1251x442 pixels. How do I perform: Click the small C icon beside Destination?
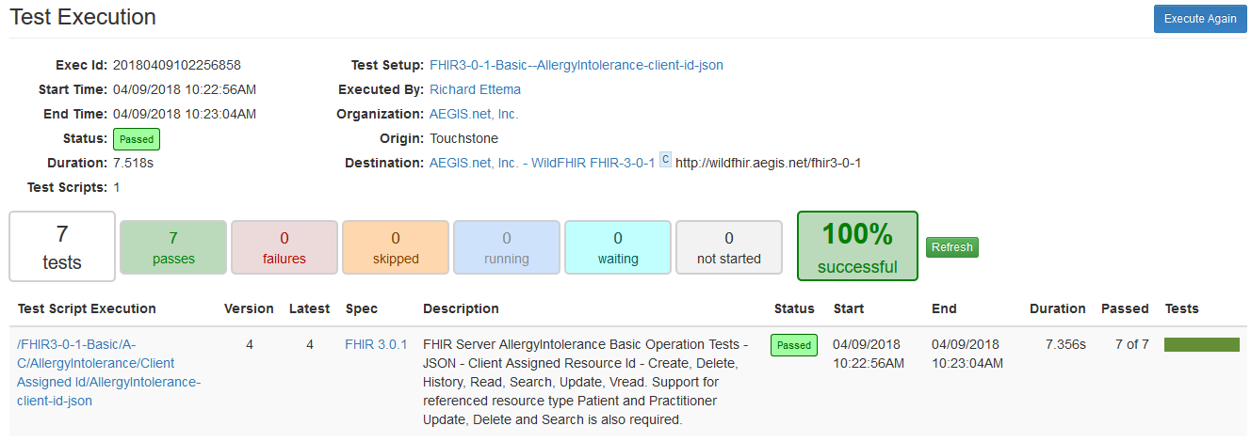pyautogui.click(x=665, y=161)
